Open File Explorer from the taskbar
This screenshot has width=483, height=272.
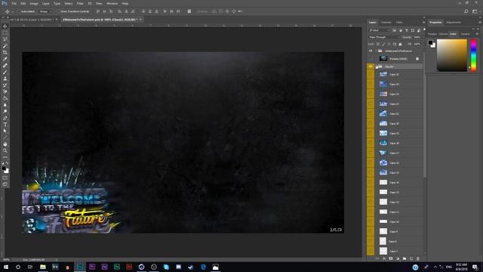click(x=43, y=267)
